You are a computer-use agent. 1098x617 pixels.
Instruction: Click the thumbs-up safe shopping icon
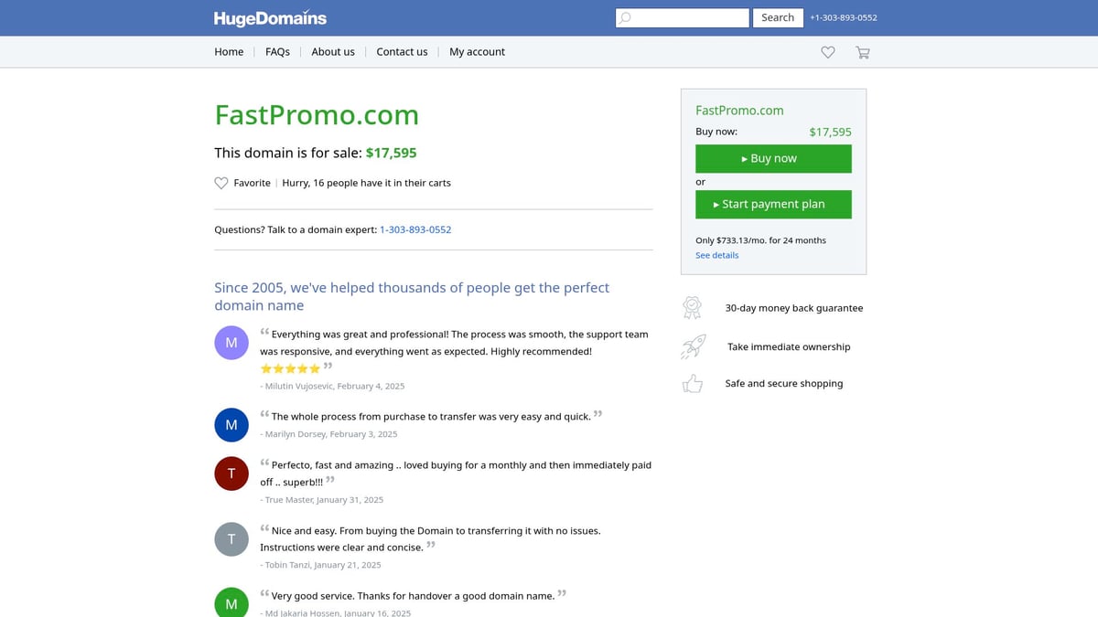pos(692,383)
